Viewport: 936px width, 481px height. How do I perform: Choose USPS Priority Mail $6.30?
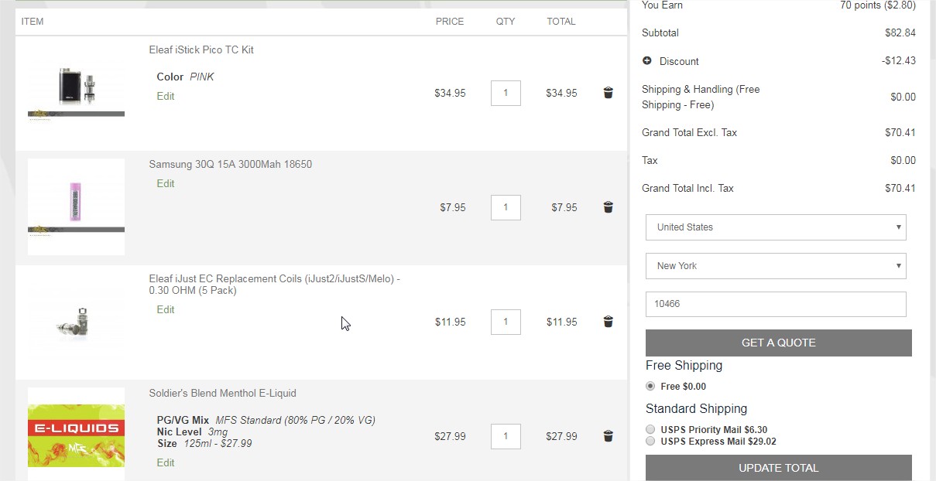(x=650, y=429)
